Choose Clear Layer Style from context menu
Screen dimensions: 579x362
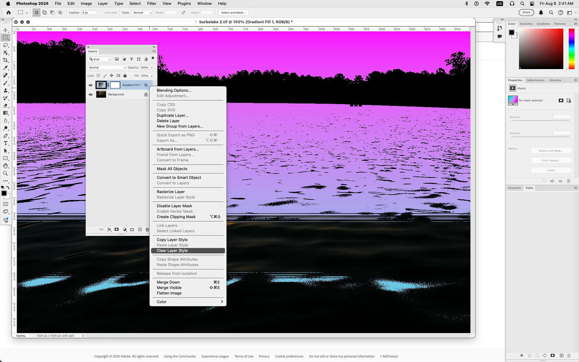click(x=172, y=251)
